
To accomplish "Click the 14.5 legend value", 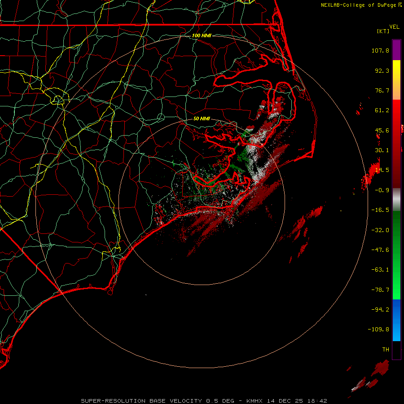I will 382,170.
